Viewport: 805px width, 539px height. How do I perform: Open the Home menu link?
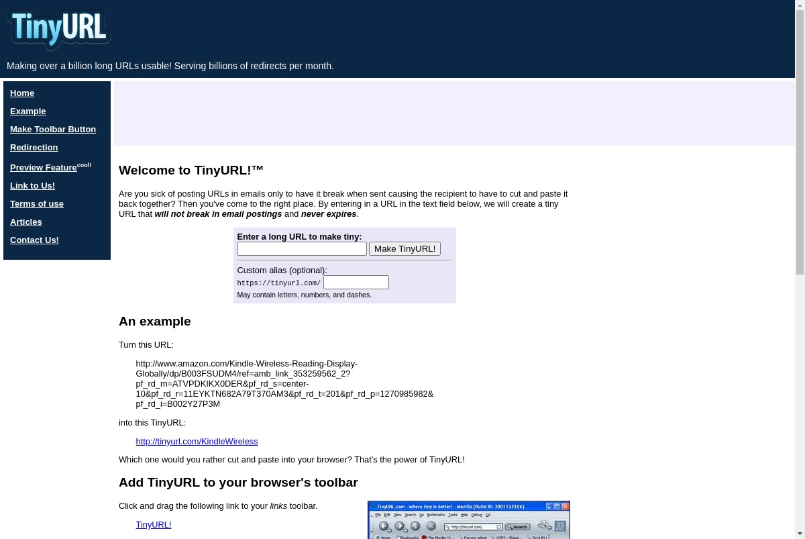(x=22, y=93)
